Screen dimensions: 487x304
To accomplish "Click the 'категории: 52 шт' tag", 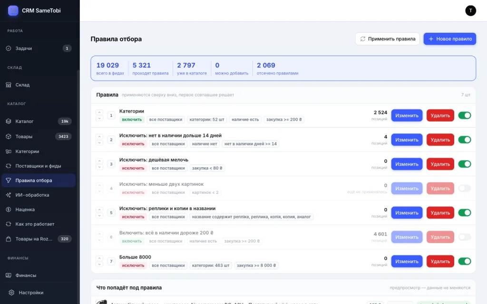I will click(x=207, y=119).
